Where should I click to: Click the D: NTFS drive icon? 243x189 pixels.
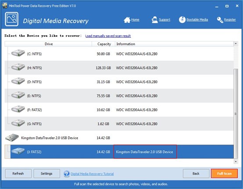point(18,81)
